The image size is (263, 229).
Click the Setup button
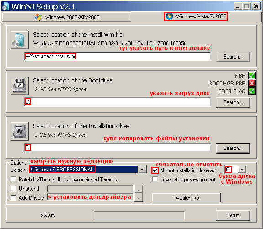point(233,215)
